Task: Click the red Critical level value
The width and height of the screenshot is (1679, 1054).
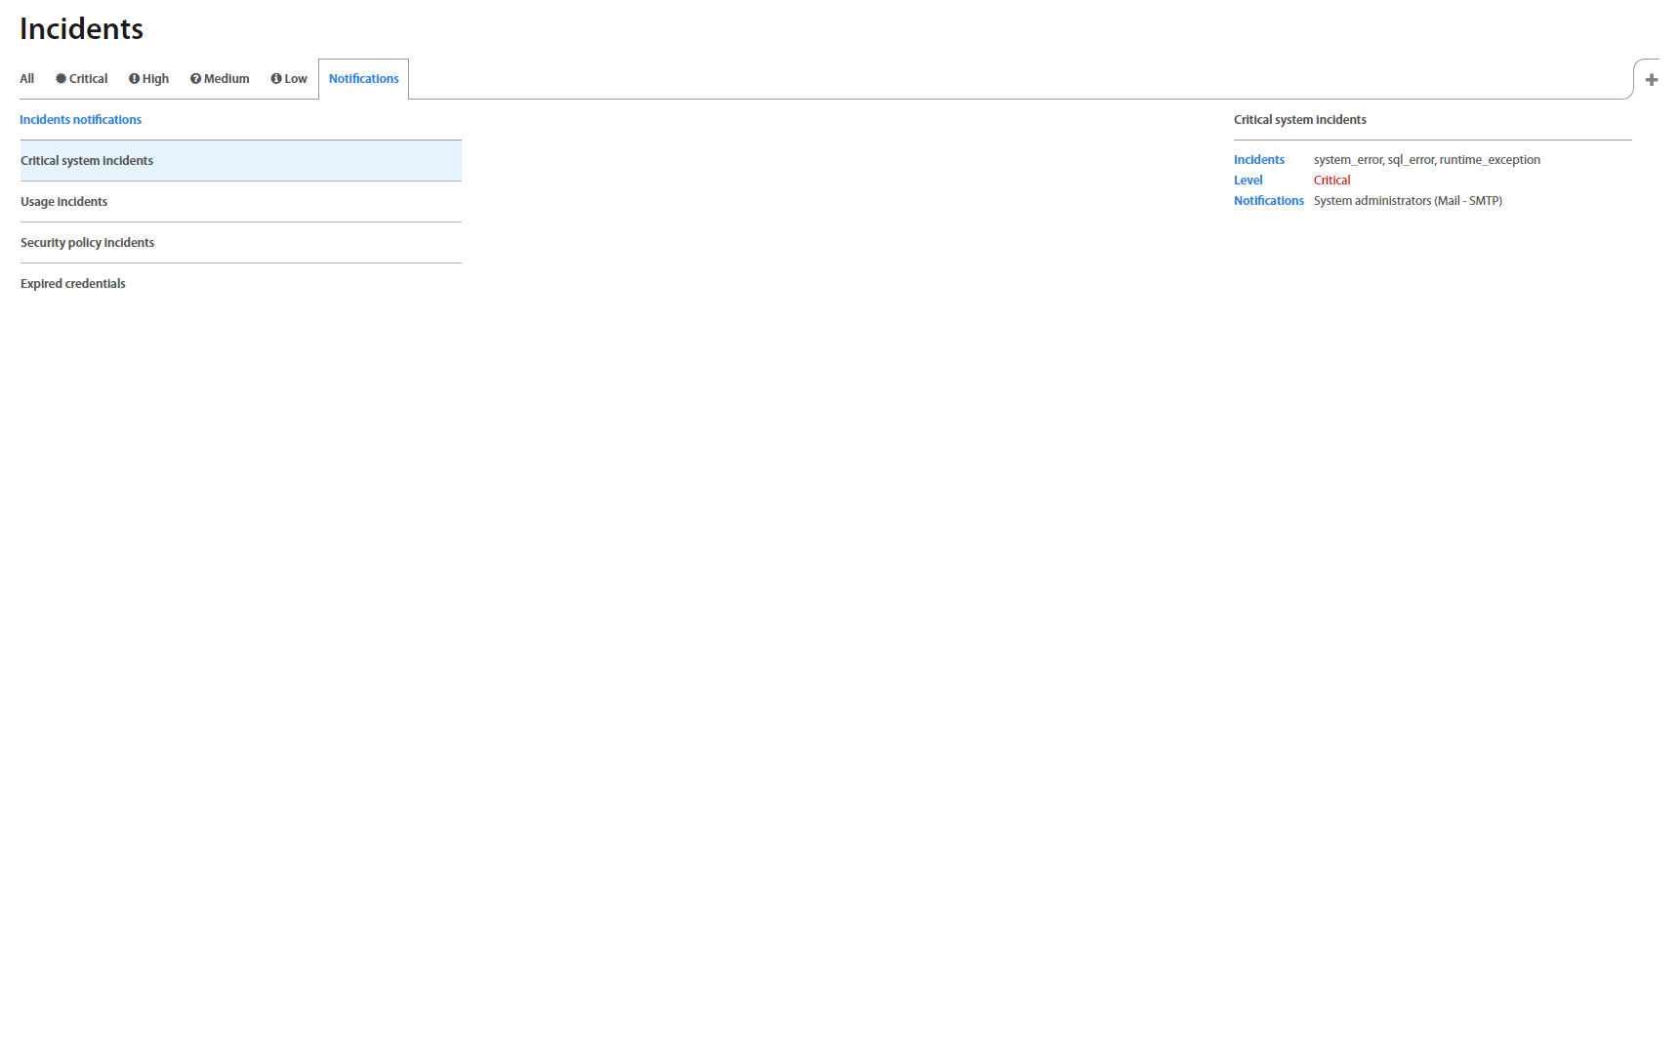Action: [1331, 181]
